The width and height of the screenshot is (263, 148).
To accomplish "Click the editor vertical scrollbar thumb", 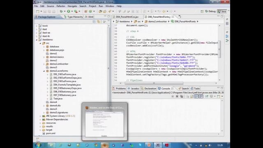I will (x=219, y=49).
